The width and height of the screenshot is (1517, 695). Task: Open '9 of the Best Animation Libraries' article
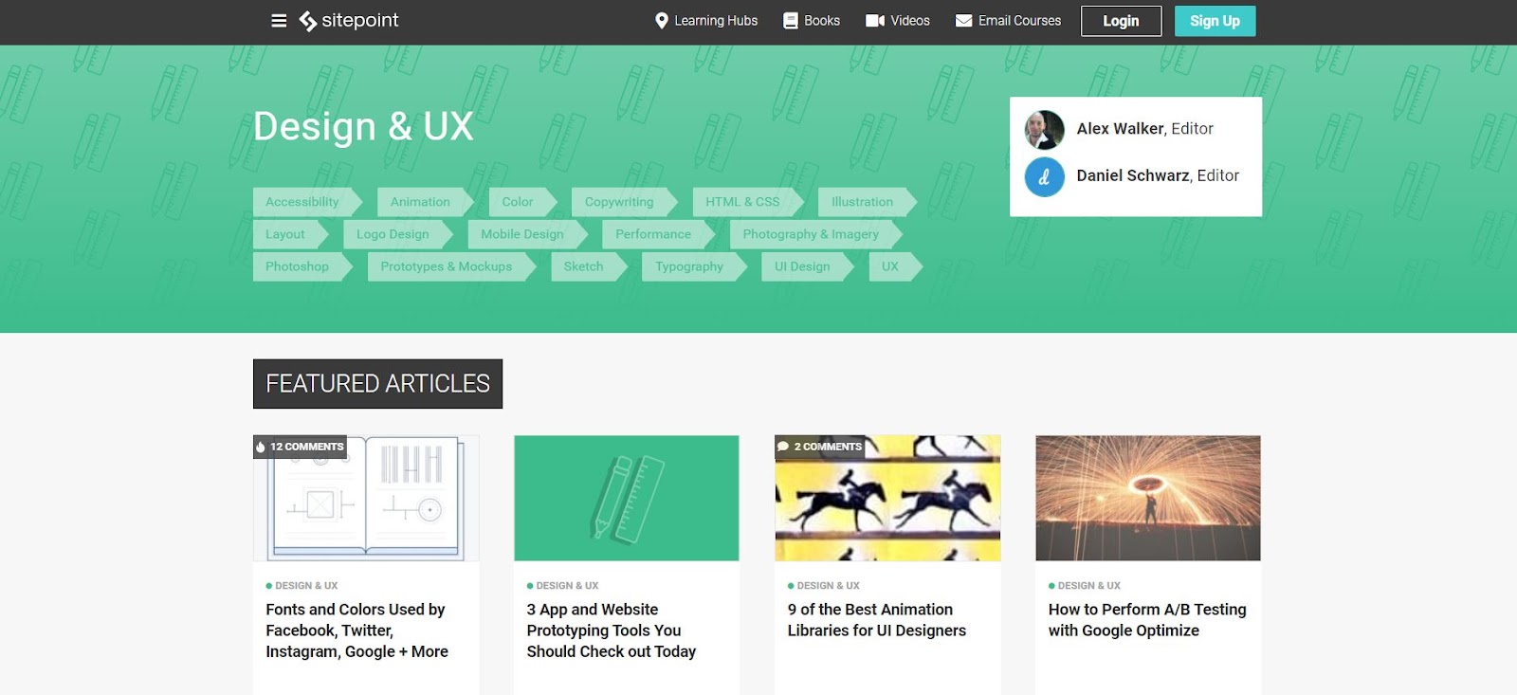pyautogui.click(x=877, y=620)
